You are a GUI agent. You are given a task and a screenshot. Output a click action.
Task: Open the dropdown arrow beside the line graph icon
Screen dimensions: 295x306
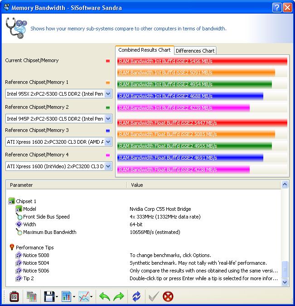point(92,297)
